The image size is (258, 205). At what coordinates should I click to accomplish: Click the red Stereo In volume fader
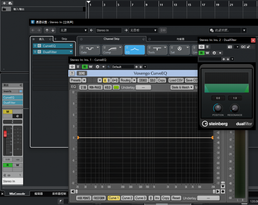point(5,134)
